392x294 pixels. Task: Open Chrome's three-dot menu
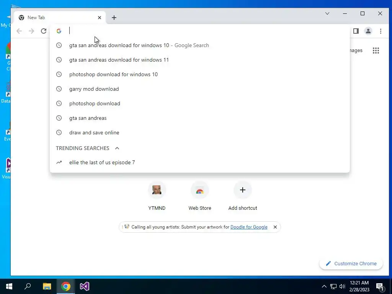pyautogui.click(x=381, y=31)
